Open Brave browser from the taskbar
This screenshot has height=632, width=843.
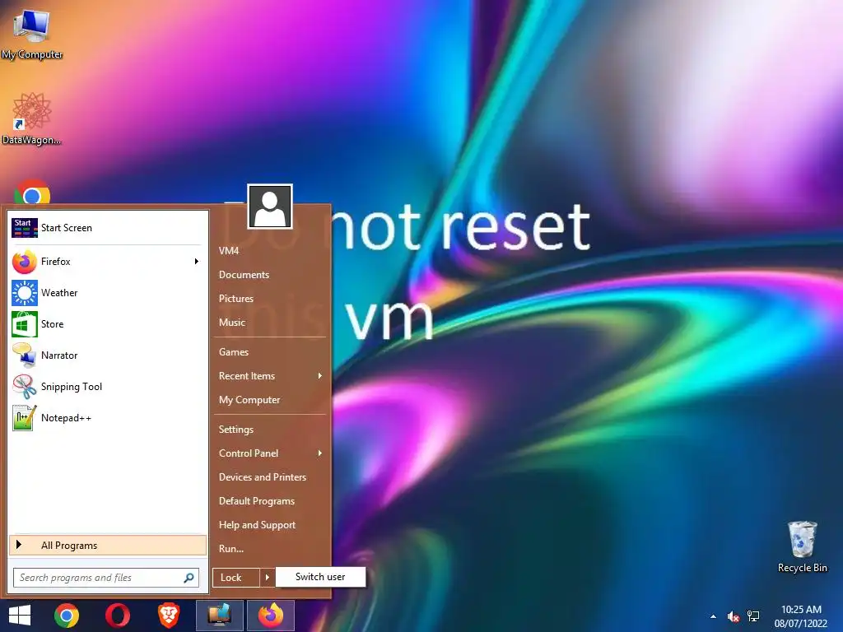coord(168,616)
